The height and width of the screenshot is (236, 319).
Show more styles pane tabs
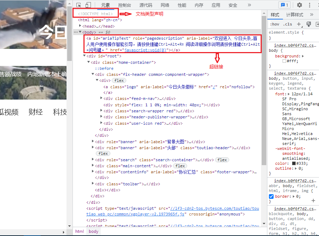pyautogui.click(x=312, y=15)
